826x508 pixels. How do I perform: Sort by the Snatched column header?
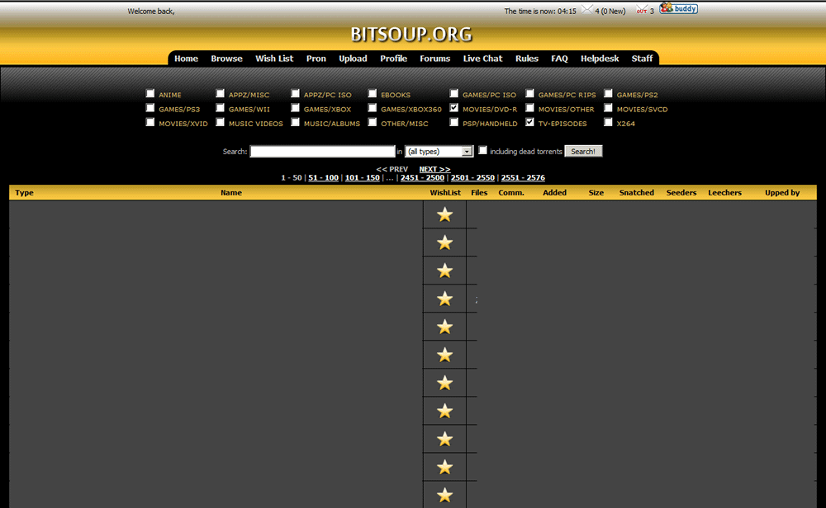click(636, 192)
